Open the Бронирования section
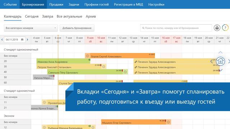Viewport: 230px width, 129px height. click(x=33, y=4)
